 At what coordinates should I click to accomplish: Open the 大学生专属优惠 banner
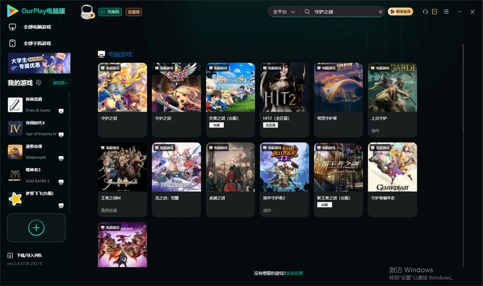tap(39, 63)
